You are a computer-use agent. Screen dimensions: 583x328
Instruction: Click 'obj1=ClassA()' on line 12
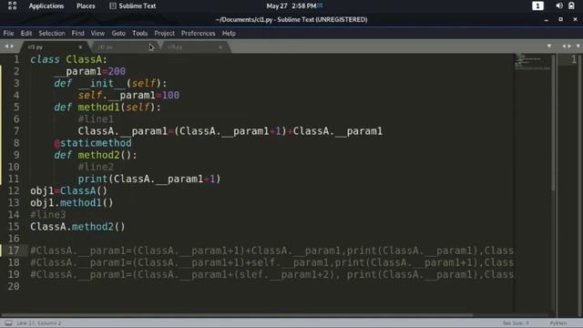pos(69,190)
